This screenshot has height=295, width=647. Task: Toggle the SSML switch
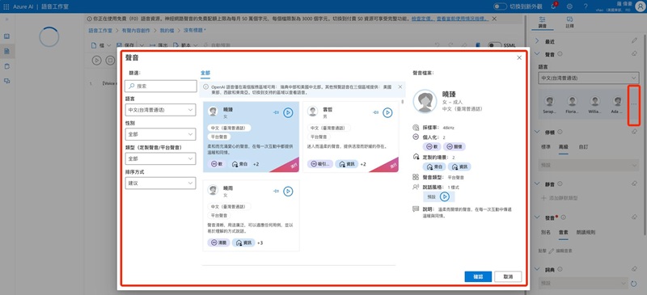point(494,45)
